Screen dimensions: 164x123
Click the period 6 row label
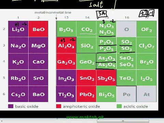click(4, 94)
